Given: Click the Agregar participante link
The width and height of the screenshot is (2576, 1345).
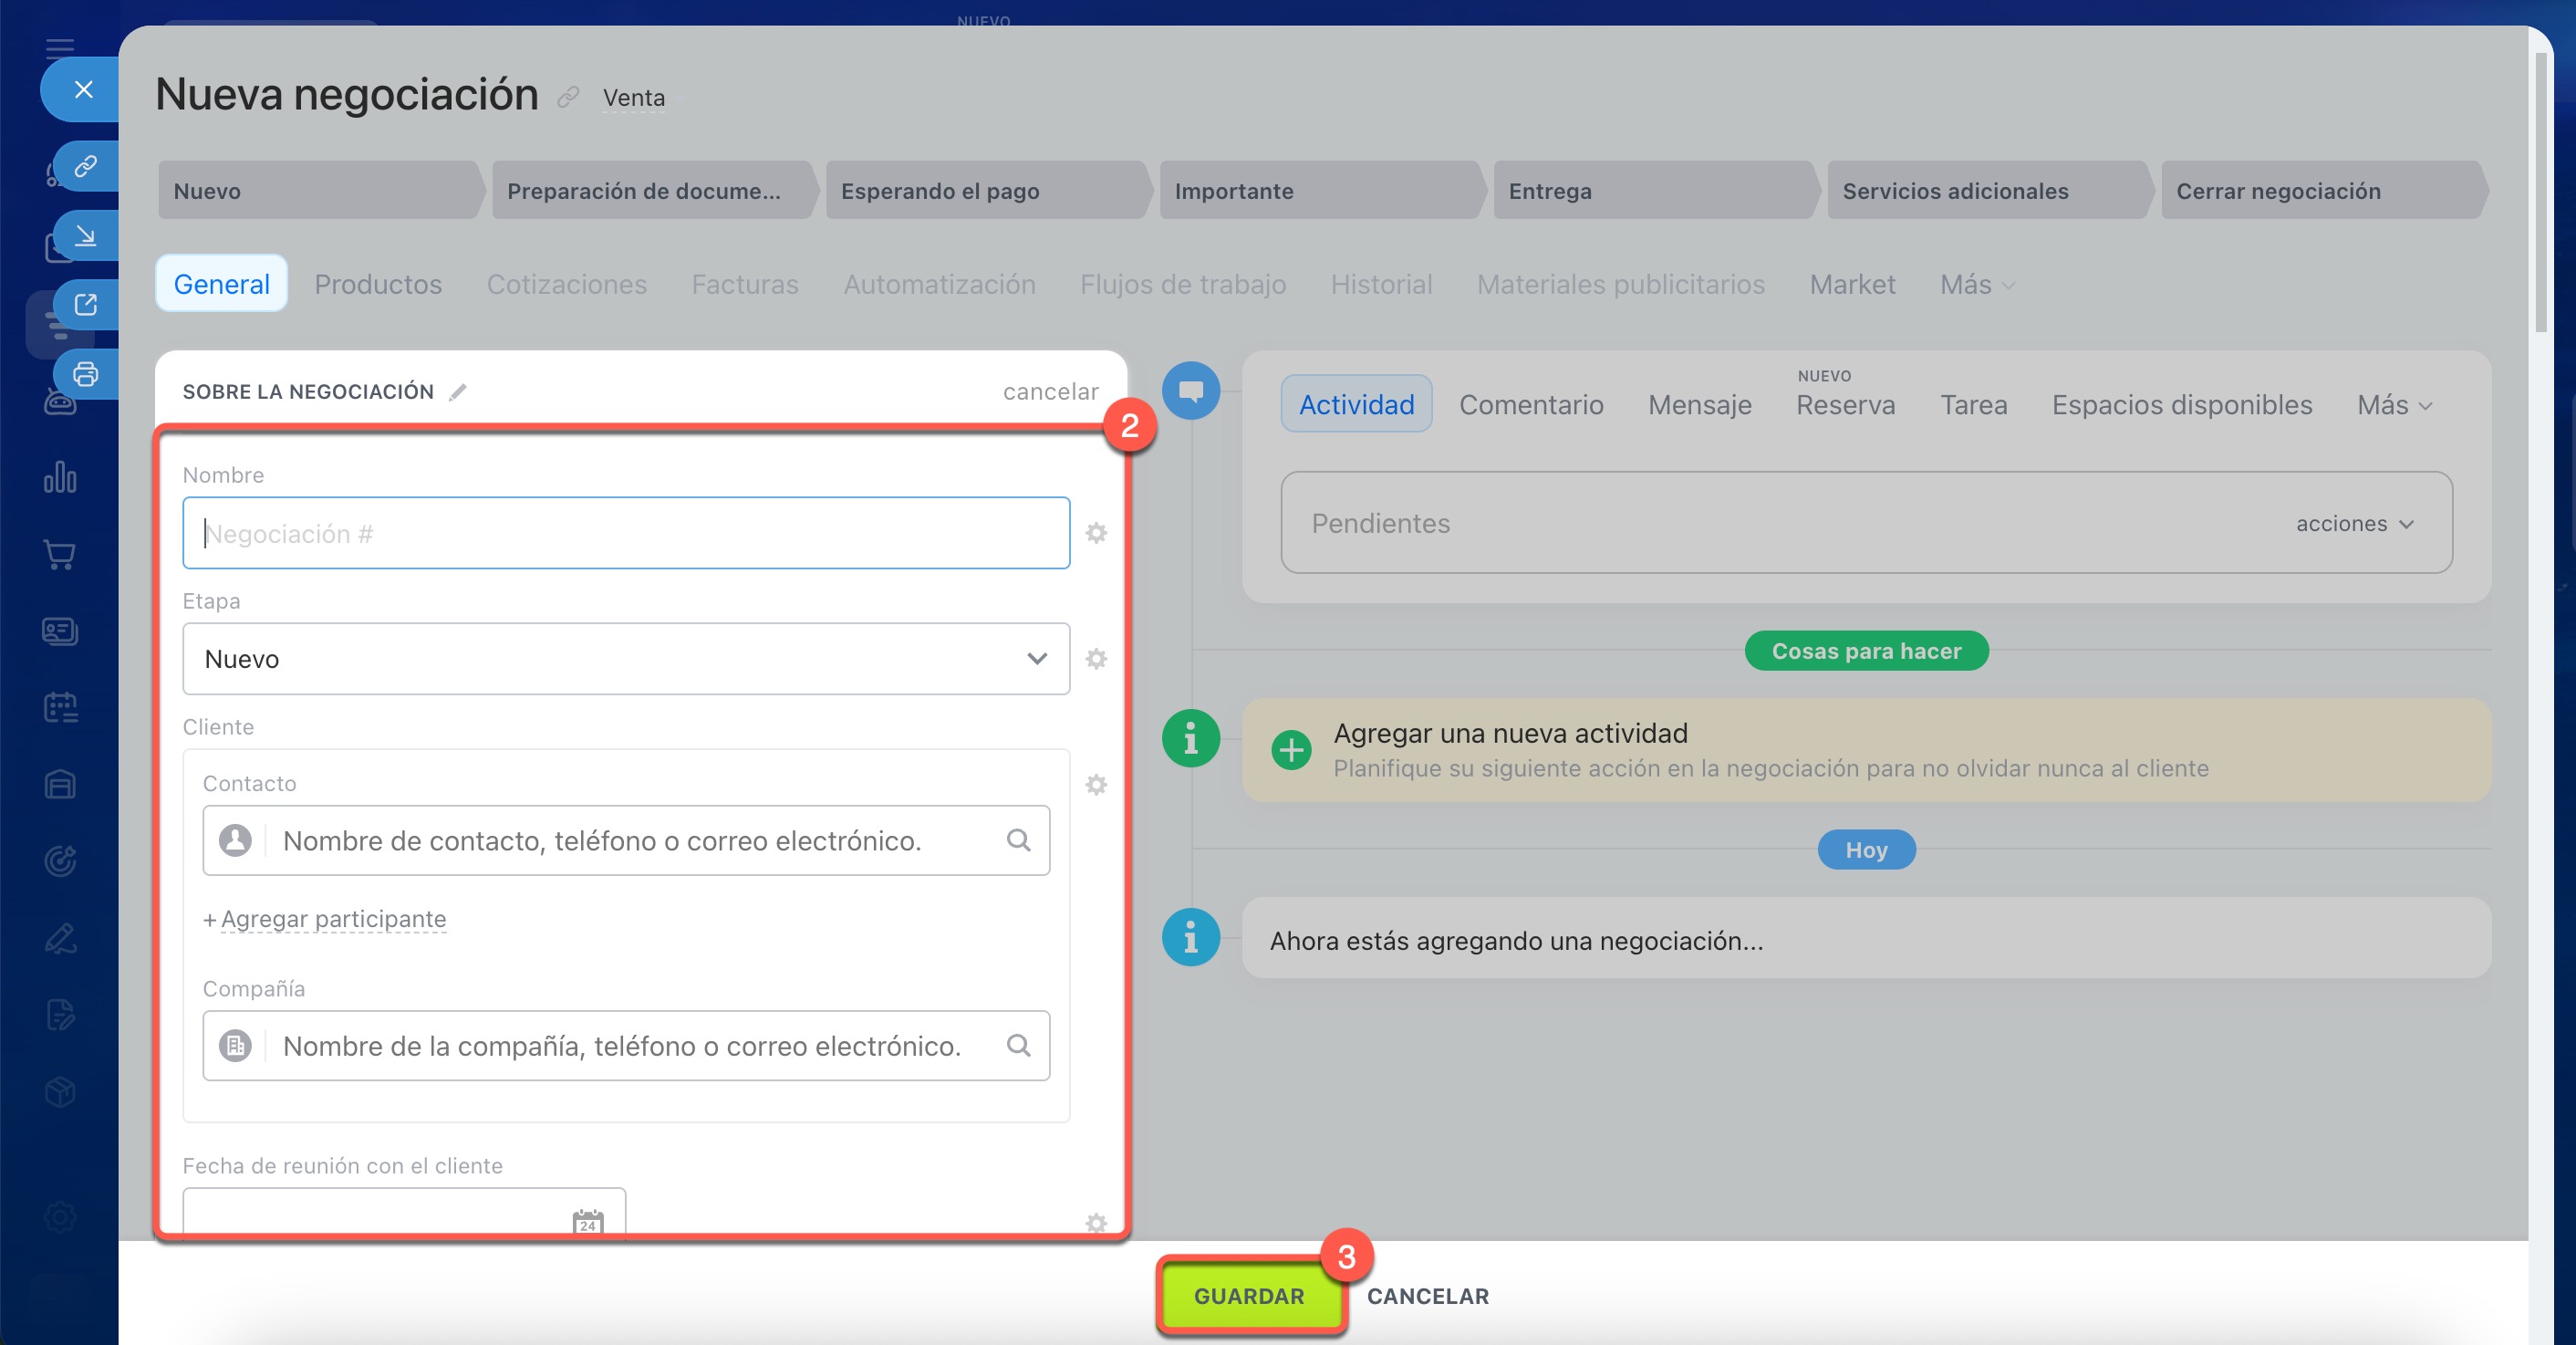Looking at the screenshot, I should (x=333, y=918).
